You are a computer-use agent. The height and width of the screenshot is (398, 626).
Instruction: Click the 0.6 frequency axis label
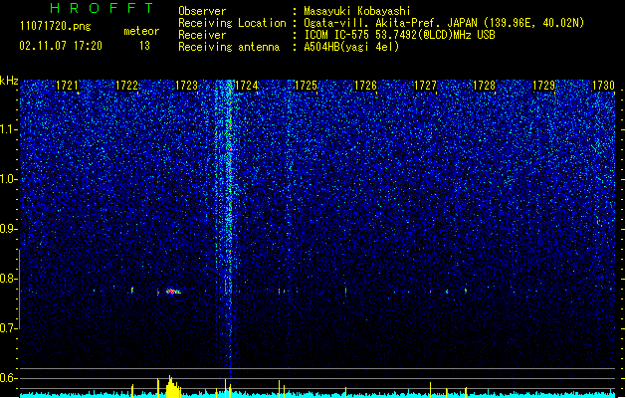click(x=8, y=378)
